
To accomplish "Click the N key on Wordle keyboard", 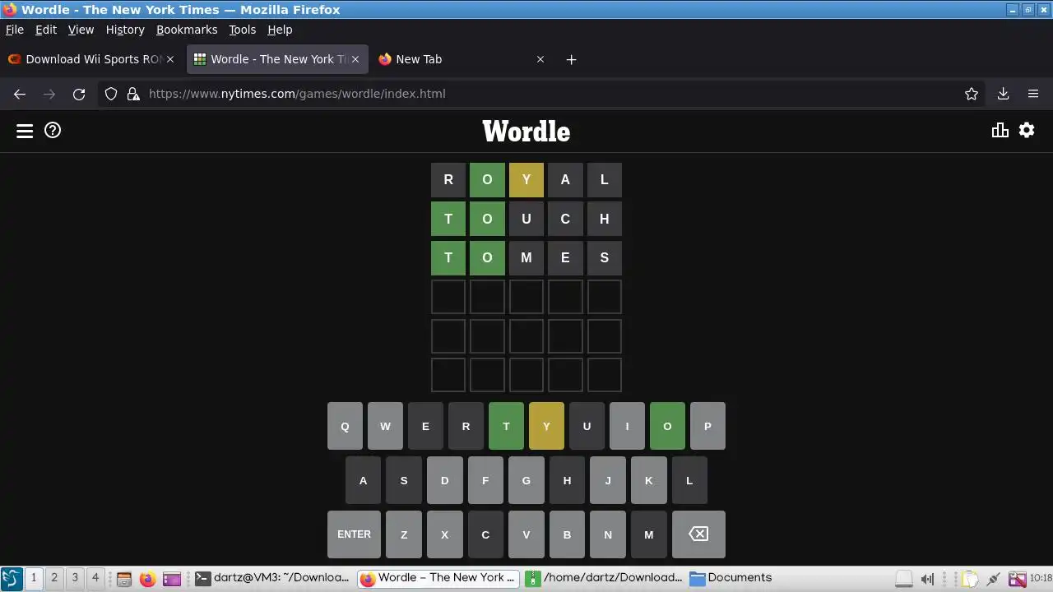I will (x=608, y=534).
